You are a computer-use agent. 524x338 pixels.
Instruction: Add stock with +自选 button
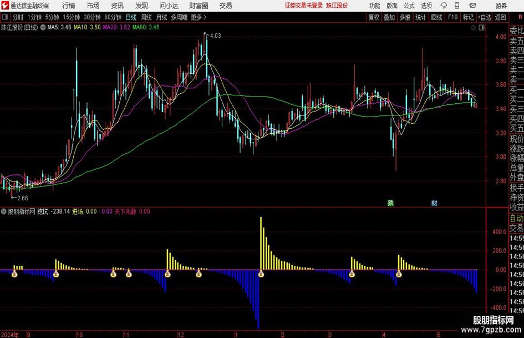(485, 17)
